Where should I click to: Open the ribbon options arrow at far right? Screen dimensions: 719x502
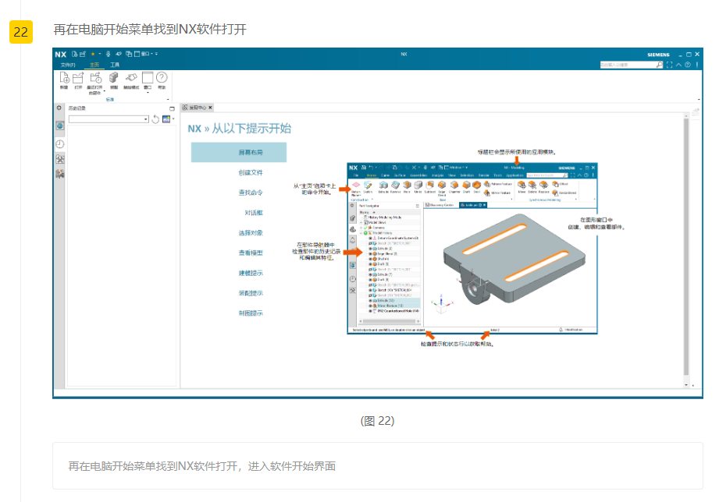699,100
